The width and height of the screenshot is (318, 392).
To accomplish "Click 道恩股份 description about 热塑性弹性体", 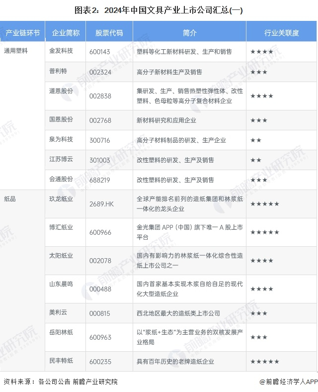I will pyautogui.click(x=190, y=96).
